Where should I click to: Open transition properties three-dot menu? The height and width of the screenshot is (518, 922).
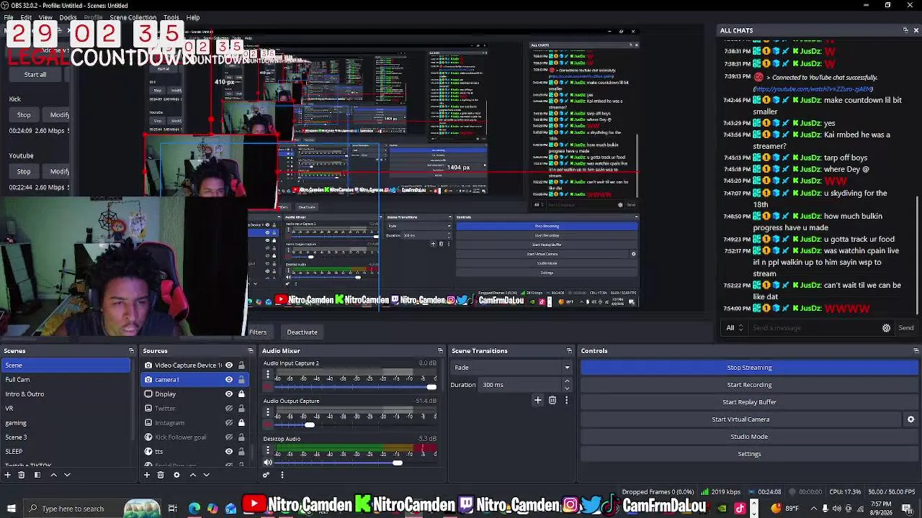(x=566, y=400)
